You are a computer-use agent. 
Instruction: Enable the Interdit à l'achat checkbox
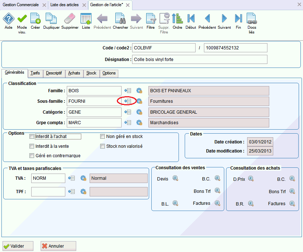tap(32, 136)
